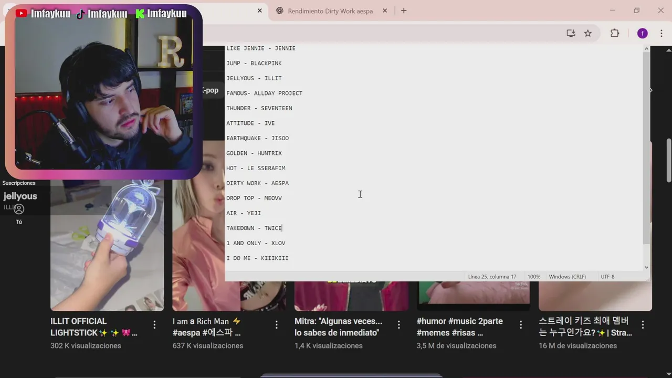Open the I am a Rich Man title

point(207,327)
